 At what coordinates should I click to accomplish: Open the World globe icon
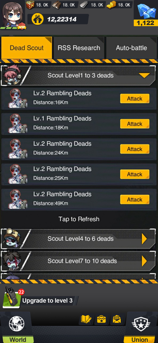click(16, 324)
